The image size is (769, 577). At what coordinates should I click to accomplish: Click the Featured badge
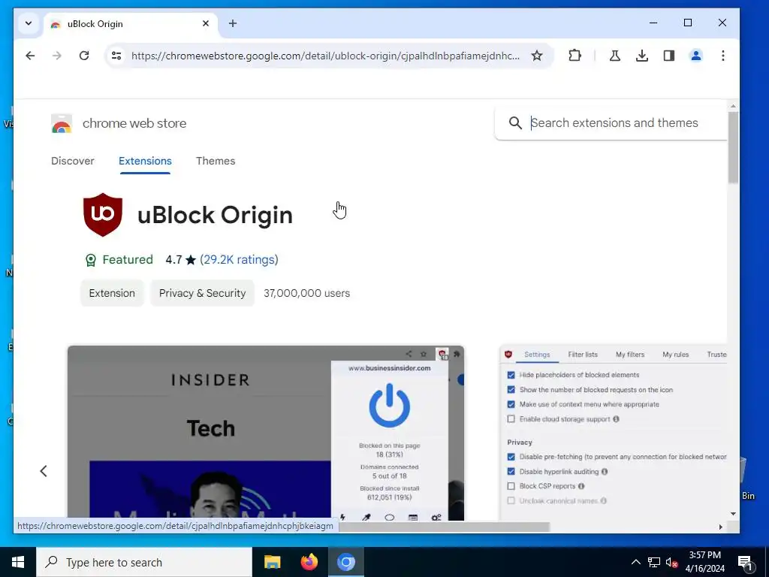119,259
